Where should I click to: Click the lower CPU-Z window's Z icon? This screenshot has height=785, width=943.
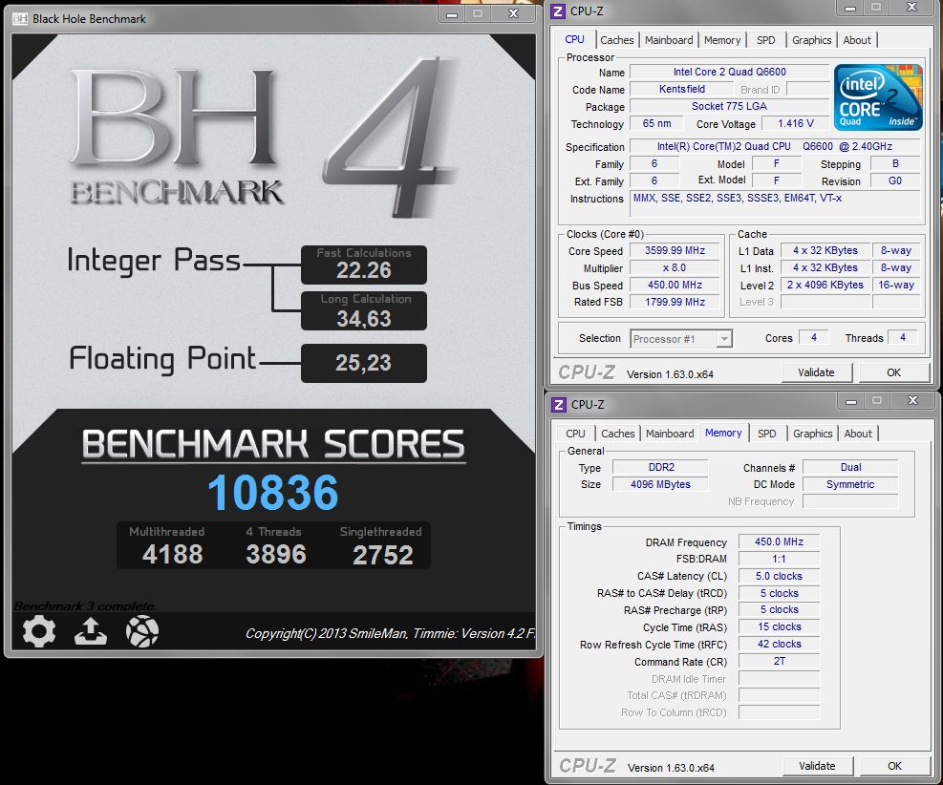[x=559, y=405]
